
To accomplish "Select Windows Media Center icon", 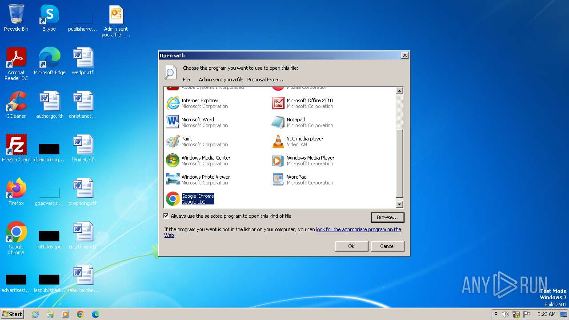I will (x=172, y=160).
